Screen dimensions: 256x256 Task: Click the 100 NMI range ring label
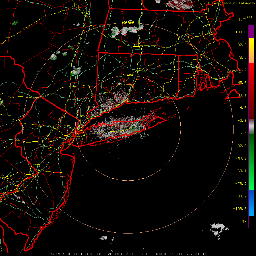coord(128,22)
